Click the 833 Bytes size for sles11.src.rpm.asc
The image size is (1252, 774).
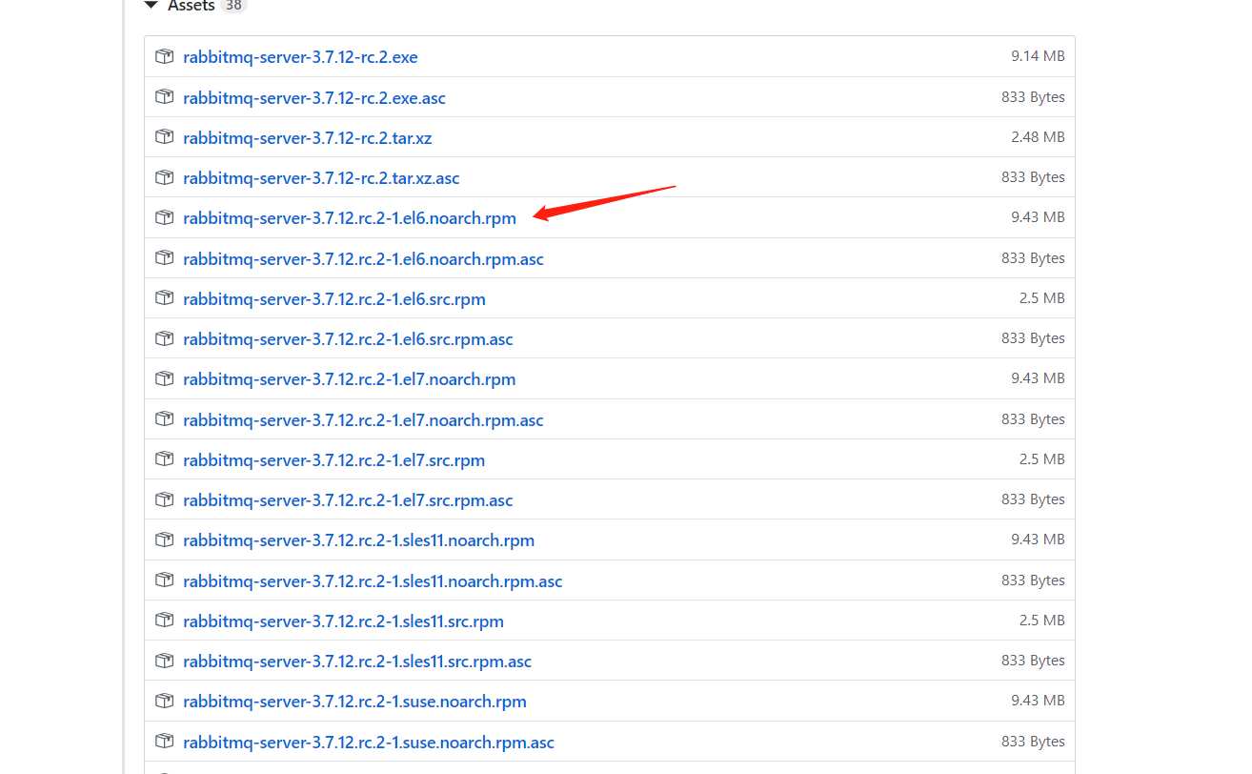pyautogui.click(x=1033, y=661)
